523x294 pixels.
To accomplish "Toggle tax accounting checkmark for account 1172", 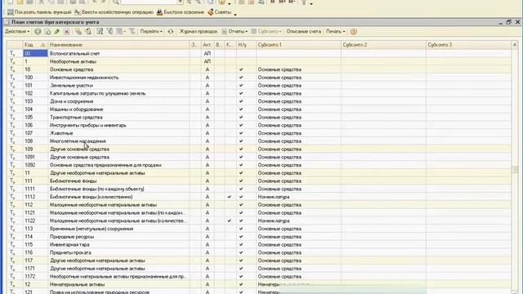I will pos(241,276).
